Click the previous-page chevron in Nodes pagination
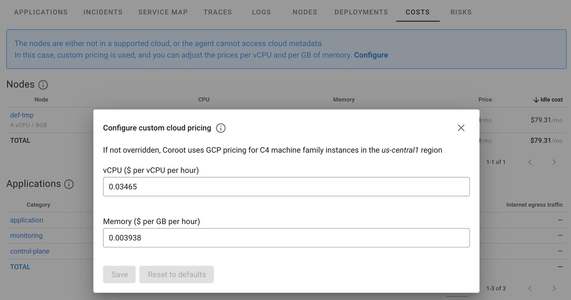Image resolution: width=571 pixels, height=300 pixels. (x=529, y=162)
